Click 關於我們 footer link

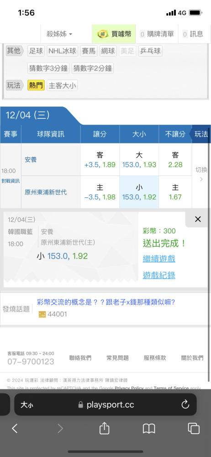click(x=192, y=358)
